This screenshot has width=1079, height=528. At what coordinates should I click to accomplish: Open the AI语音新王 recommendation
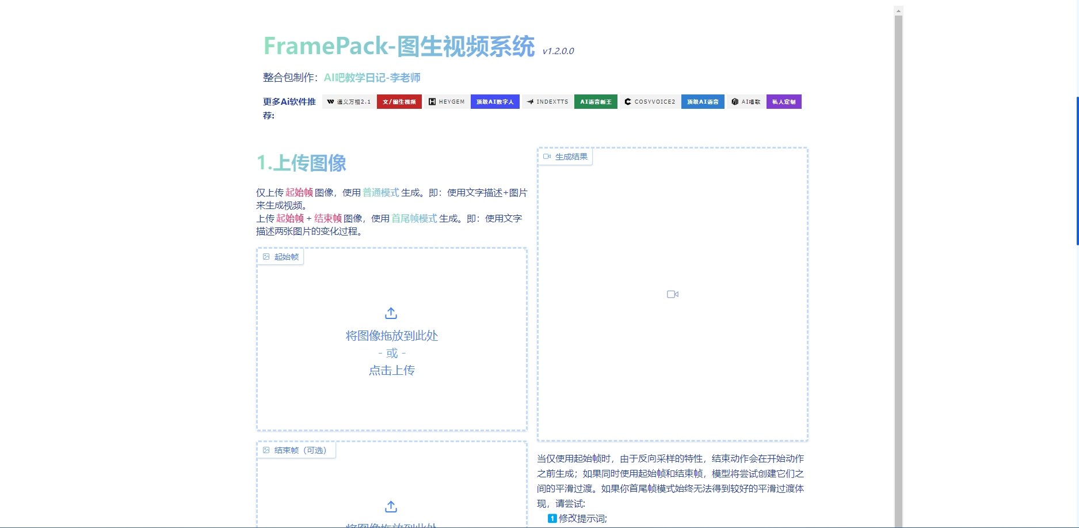coord(596,101)
